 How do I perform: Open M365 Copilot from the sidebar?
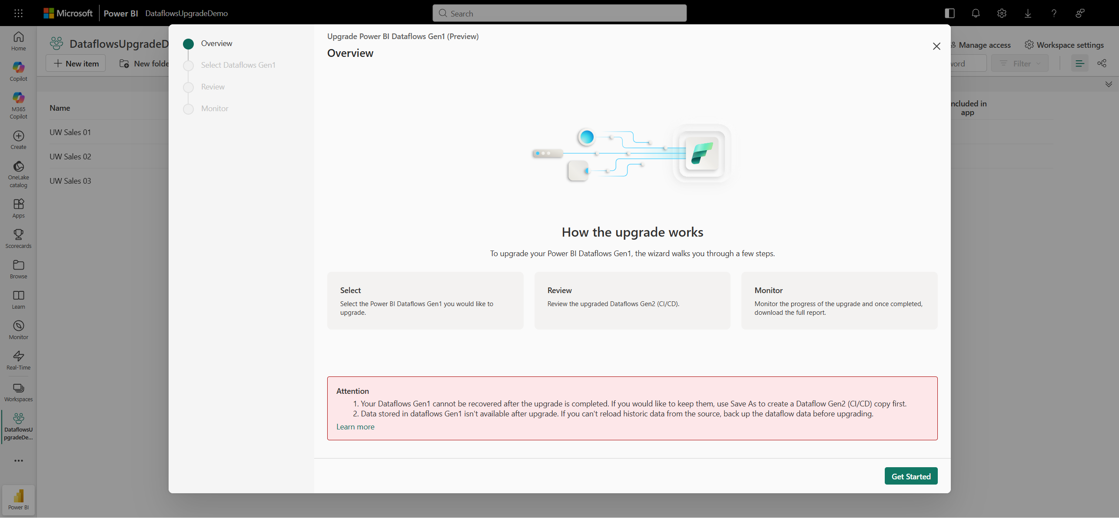18,106
